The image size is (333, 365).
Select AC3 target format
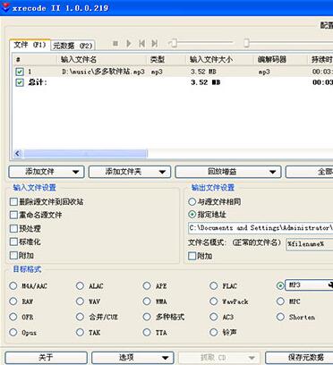pyautogui.click(x=214, y=317)
